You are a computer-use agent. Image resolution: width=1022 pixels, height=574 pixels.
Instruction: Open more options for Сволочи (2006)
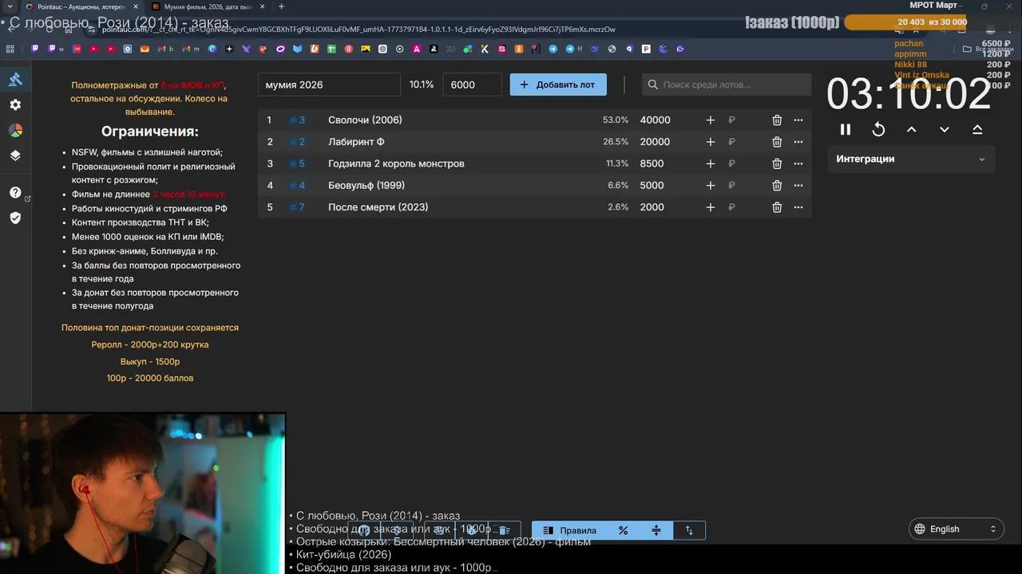coord(798,120)
